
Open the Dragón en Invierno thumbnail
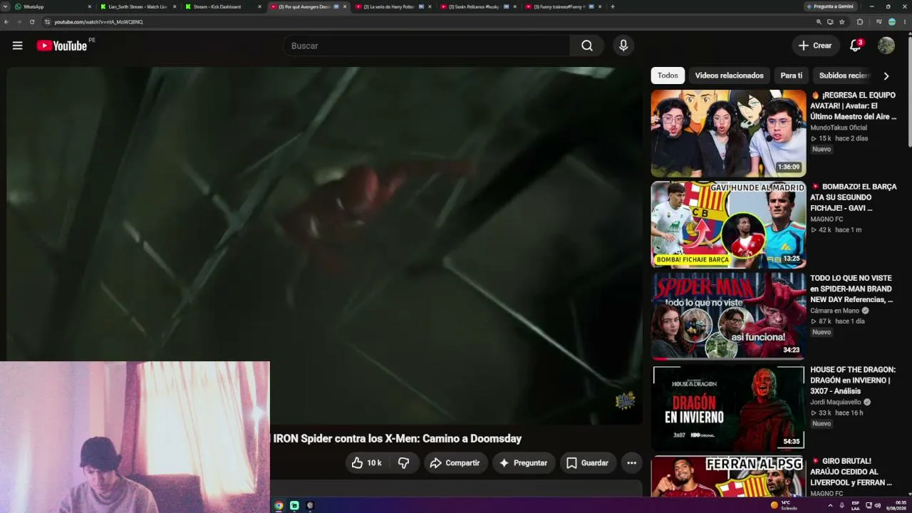(x=728, y=408)
